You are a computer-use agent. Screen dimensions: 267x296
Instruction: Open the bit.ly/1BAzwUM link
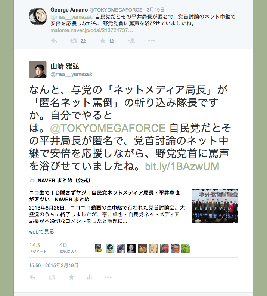[182, 167]
